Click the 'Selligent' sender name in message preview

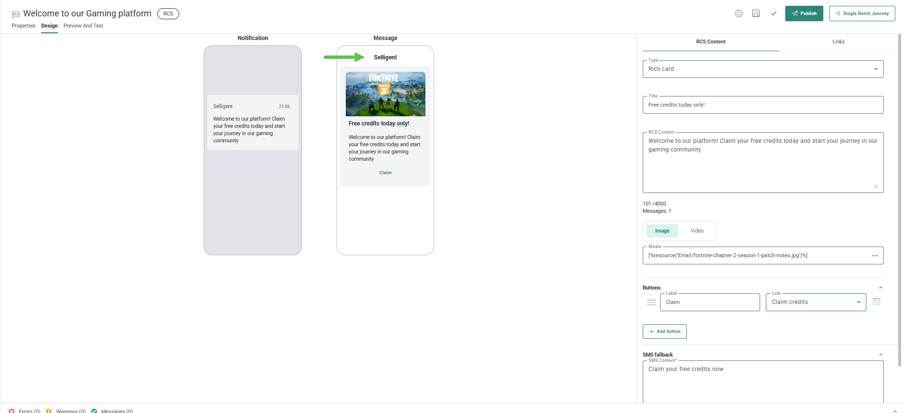point(385,57)
